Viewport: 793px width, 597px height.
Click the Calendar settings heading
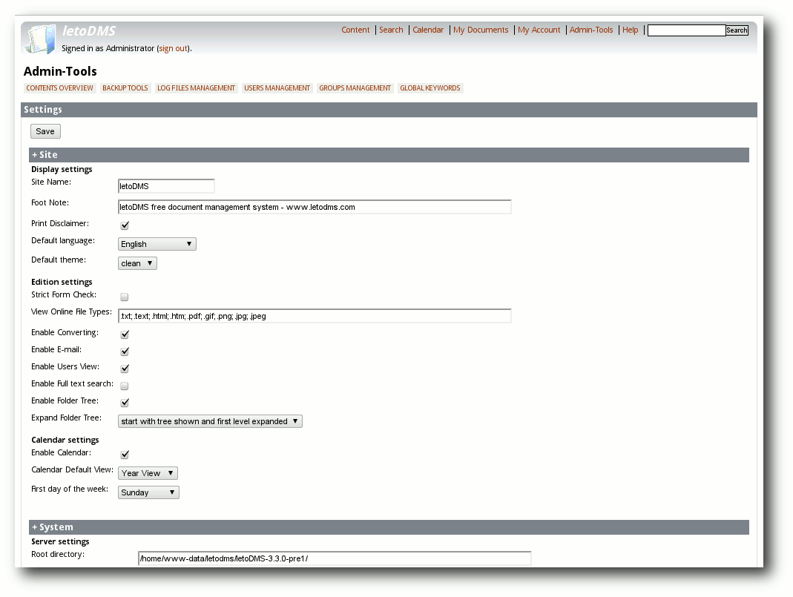point(65,441)
